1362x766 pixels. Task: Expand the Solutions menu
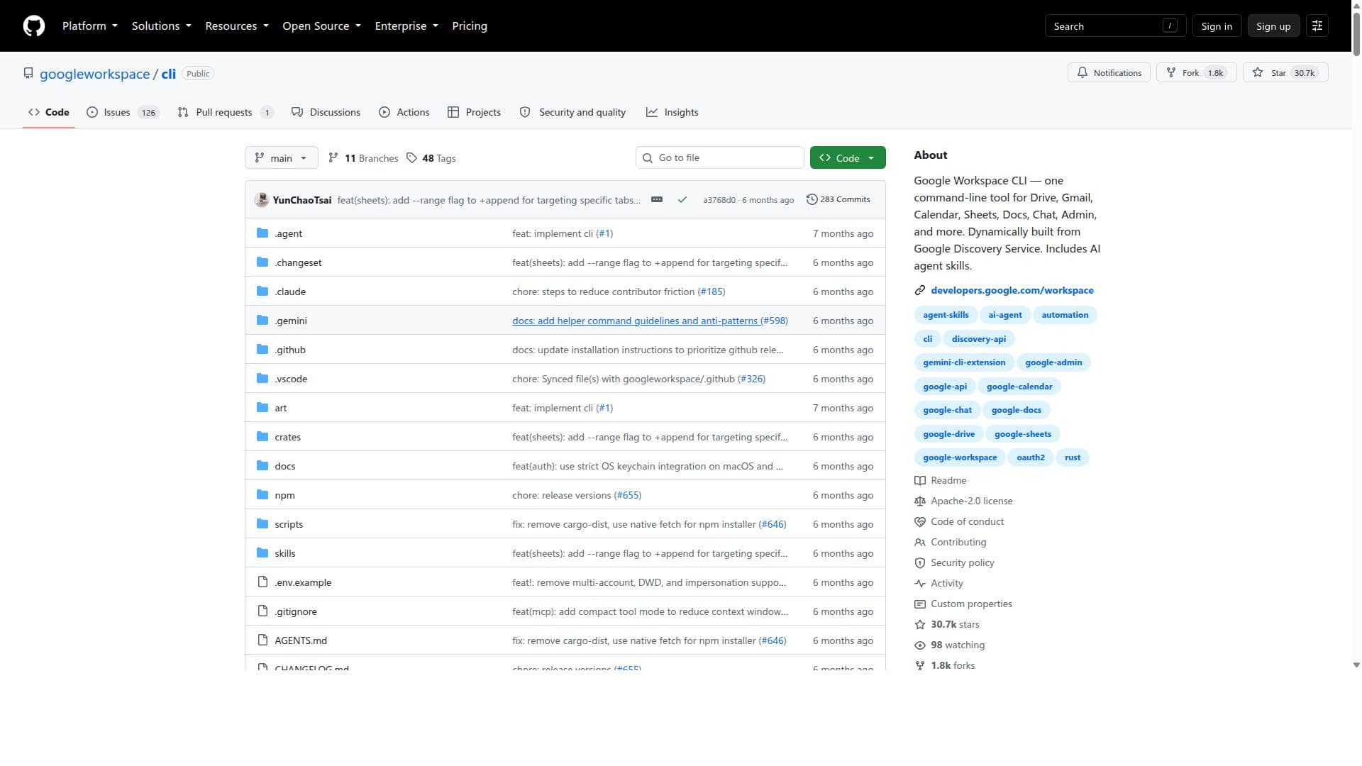click(x=162, y=26)
